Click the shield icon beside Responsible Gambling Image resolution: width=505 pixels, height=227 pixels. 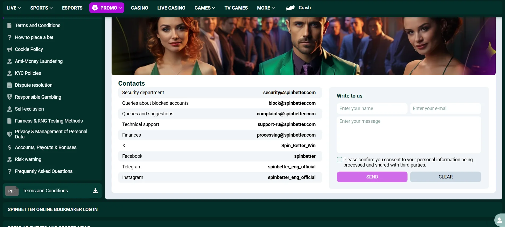[10, 97]
